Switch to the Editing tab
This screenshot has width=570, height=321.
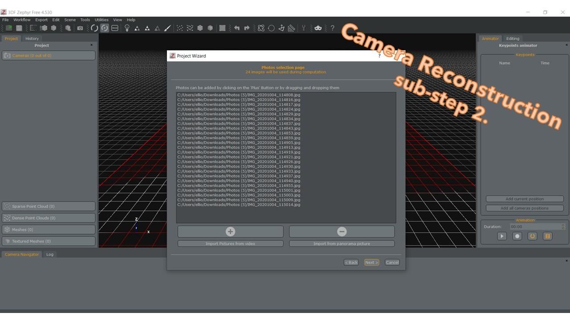pos(513,38)
